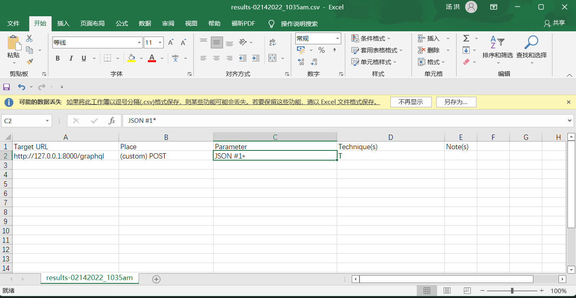The image size is (576, 298).
Task: Toggle Bold formatting
Action: click(x=58, y=59)
